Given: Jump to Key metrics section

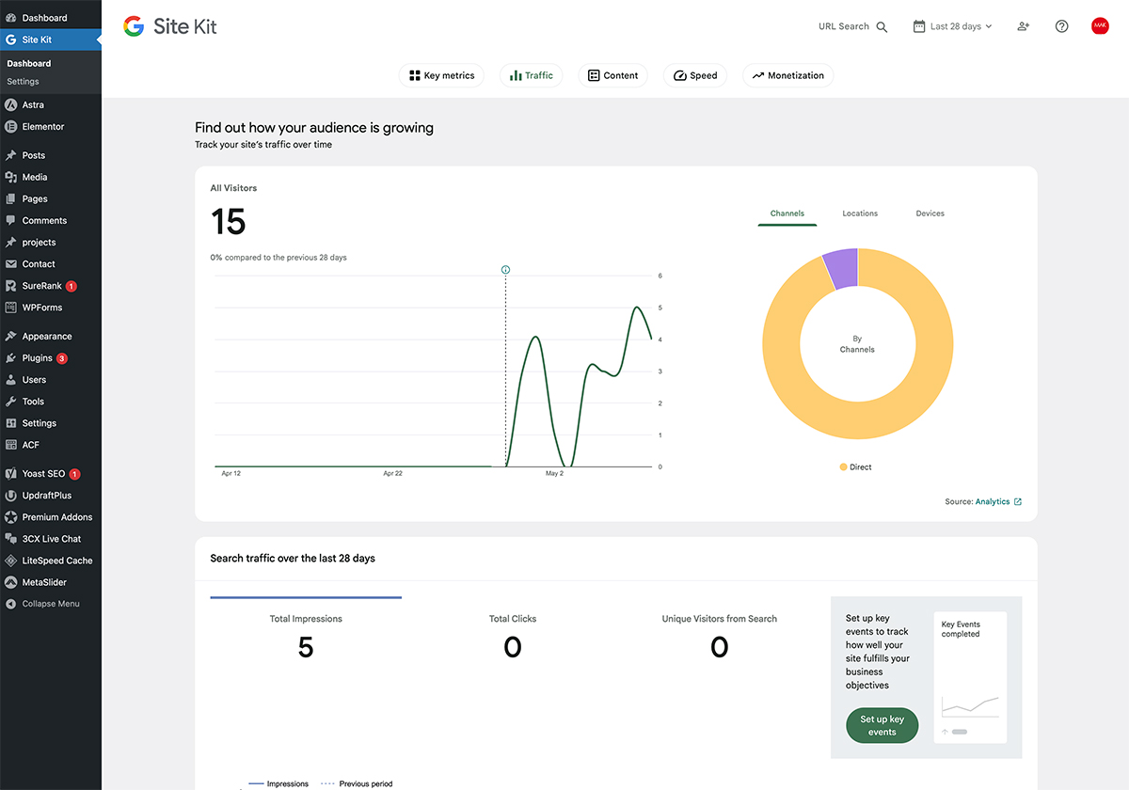Looking at the screenshot, I should (442, 75).
